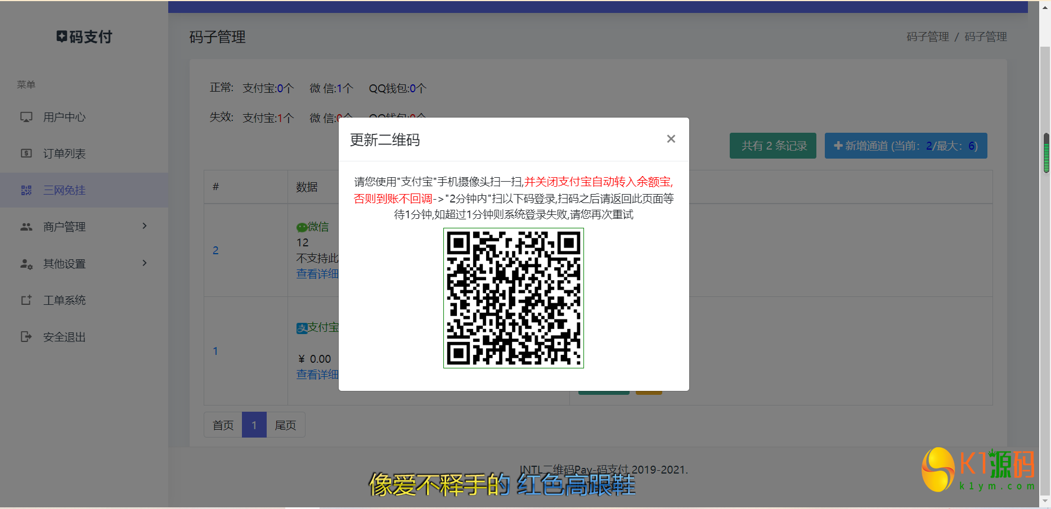
Task: Click the 其他设置 user-gear icon
Action: (x=26, y=263)
